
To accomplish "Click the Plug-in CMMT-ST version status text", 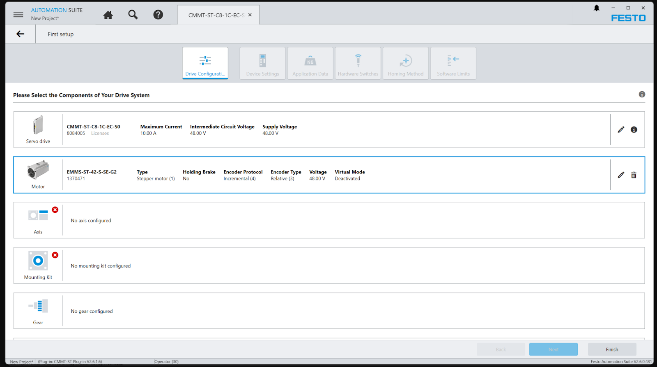I will pos(70,362).
